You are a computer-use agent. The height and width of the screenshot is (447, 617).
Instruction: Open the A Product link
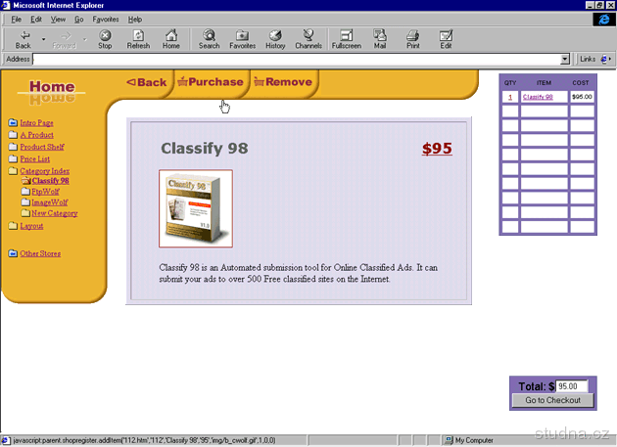click(36, 135)
